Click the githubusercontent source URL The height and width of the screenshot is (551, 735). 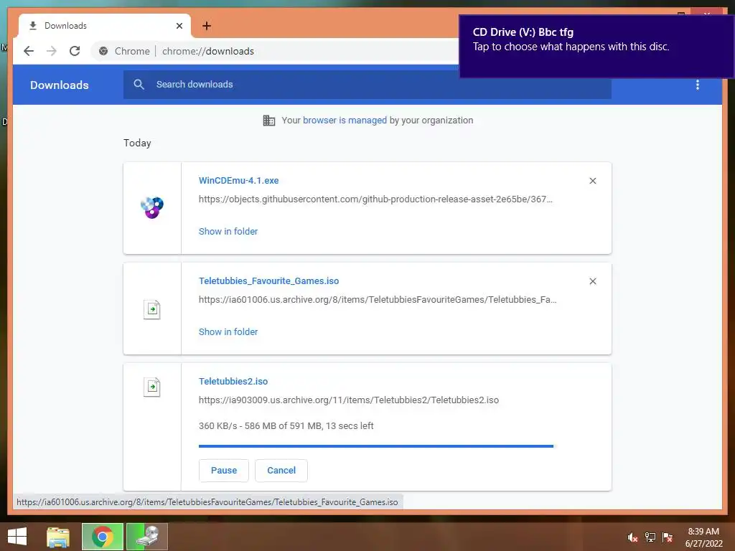coord(375,199)
